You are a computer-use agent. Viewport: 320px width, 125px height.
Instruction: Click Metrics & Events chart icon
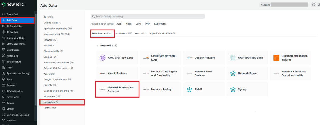(3, 44)
